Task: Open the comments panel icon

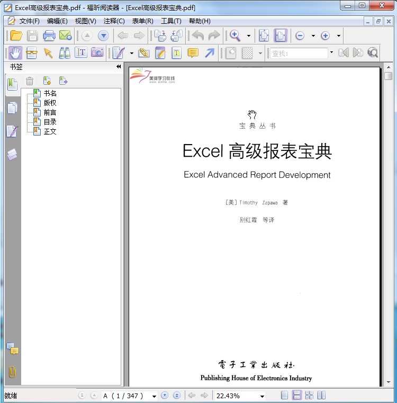Action: tap(12, 349)
